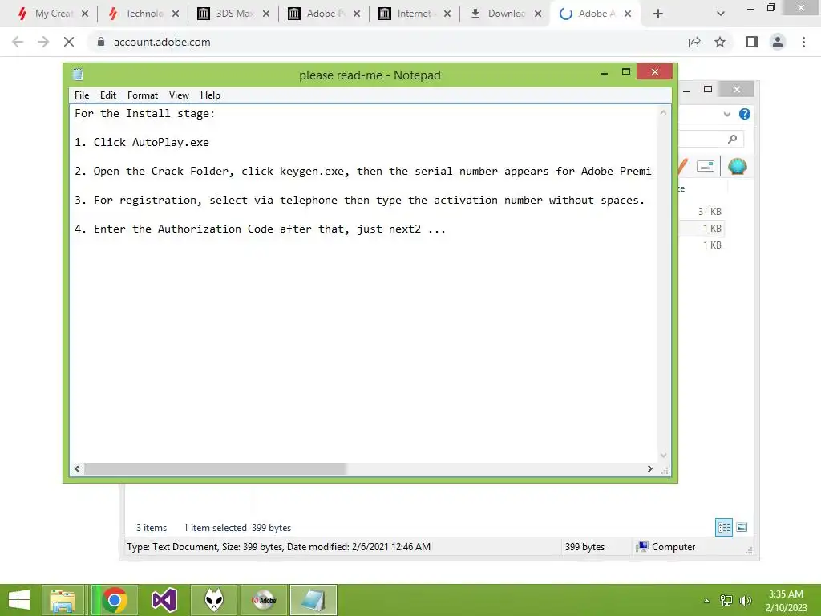Open the fox-head app on the taskbar
This screenshot has width=821, height=616.
213,600
